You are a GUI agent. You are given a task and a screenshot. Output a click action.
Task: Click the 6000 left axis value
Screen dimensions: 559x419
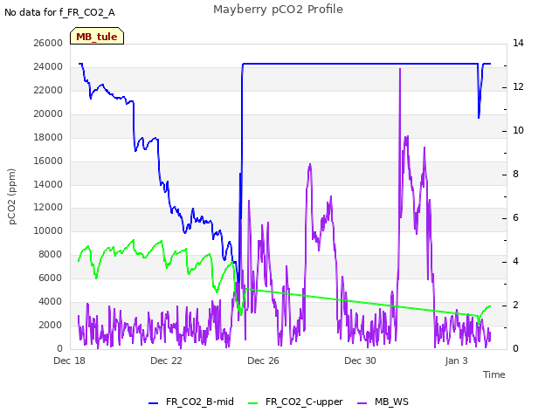(51, 278)
